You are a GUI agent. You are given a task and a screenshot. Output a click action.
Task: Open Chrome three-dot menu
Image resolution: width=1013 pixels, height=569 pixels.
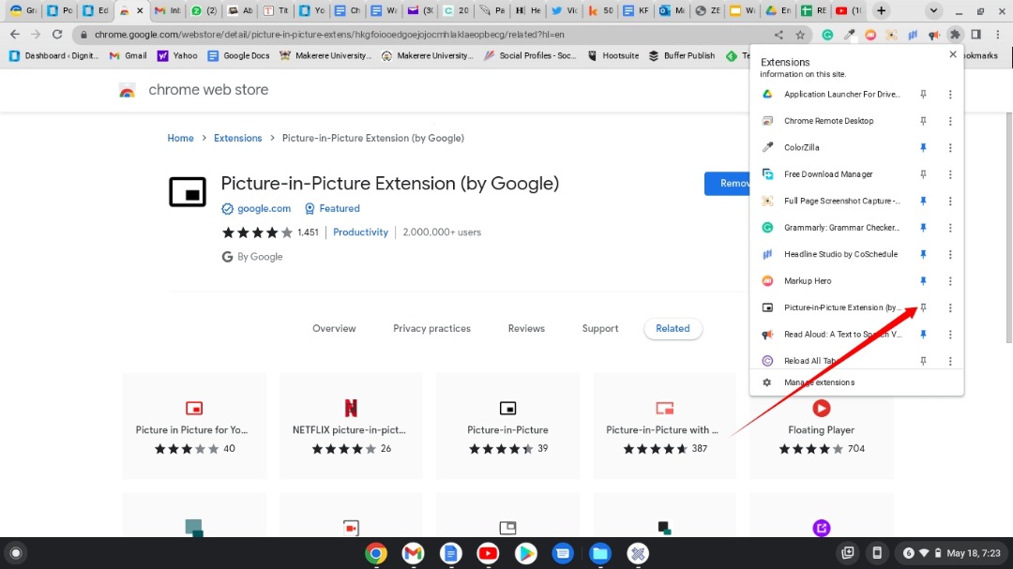(x=998, y=35)
